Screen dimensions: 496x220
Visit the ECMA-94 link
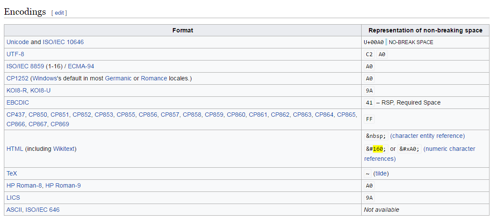click(81, 67)
